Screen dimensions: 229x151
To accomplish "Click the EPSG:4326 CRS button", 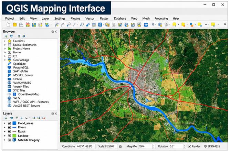I will (212, 146).
